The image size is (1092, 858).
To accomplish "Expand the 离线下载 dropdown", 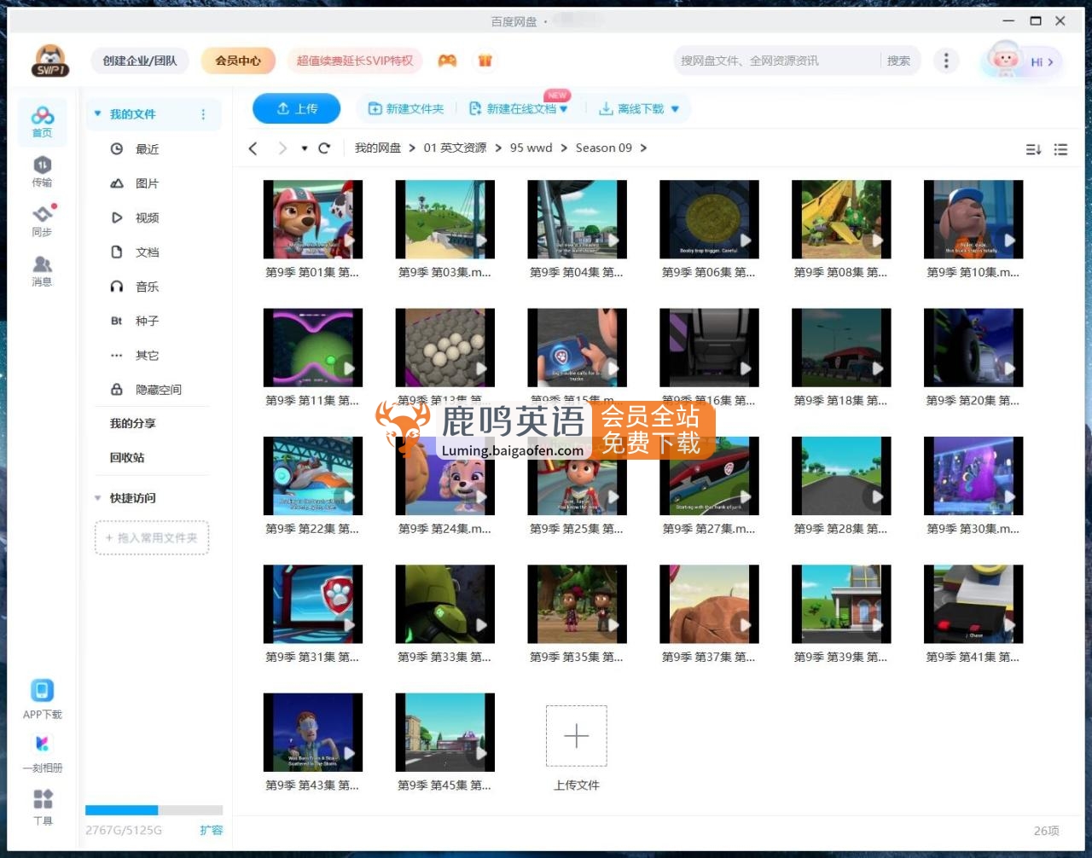I will coord(675,108).
